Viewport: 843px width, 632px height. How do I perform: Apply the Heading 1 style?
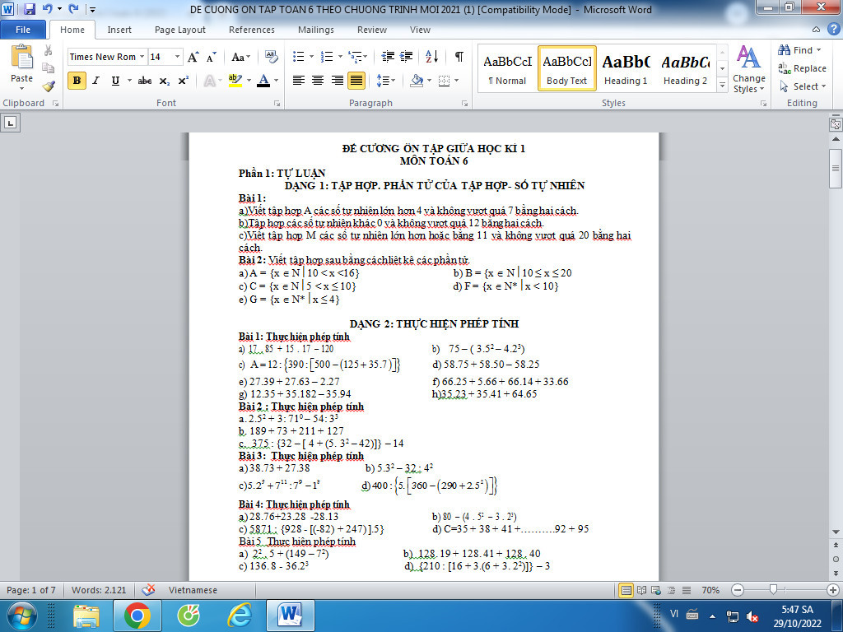pyautogui.click(x=626, y=70)
